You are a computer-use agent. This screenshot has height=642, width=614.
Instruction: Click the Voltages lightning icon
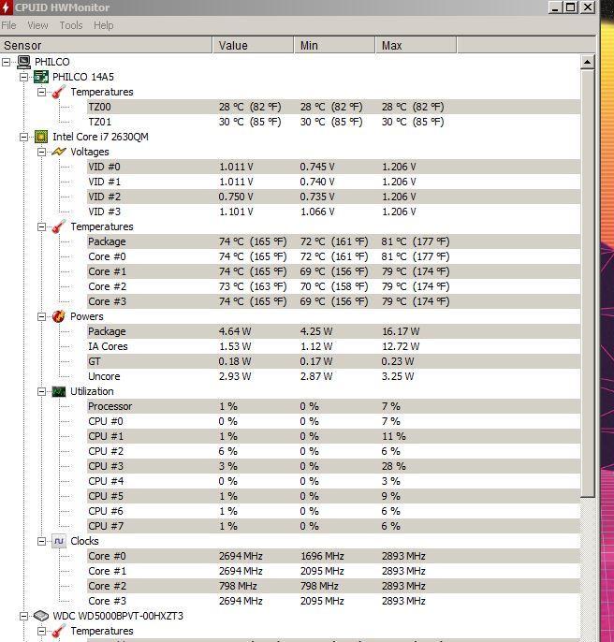pyautogui.click(x=59, y=152)
